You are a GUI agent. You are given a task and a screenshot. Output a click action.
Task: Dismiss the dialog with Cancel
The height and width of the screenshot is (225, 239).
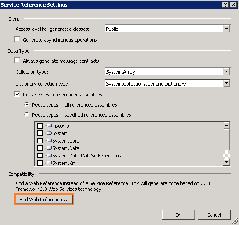(x=214, y=215)
